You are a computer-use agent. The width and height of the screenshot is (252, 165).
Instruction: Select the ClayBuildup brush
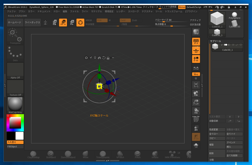(34, 154)
